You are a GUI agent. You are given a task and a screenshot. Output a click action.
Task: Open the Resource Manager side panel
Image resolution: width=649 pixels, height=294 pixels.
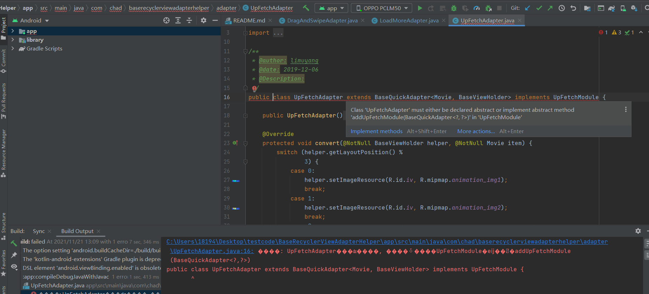coord(4,153)
